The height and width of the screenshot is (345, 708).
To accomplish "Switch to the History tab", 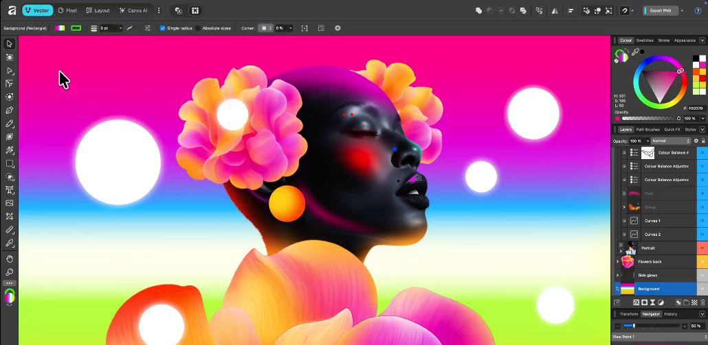I will 670,314.
